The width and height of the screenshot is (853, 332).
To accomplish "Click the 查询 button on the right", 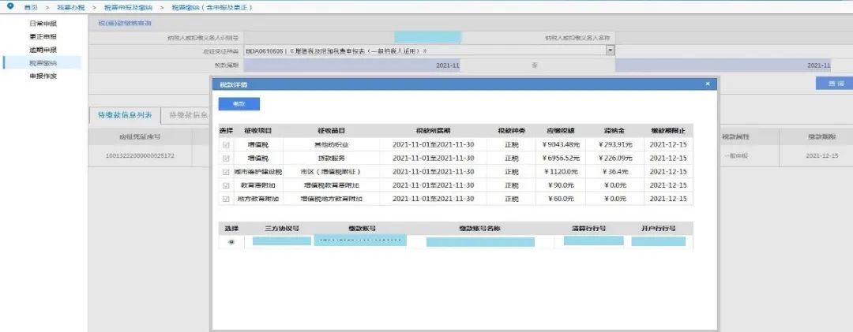I will click(x=836, y=83).
